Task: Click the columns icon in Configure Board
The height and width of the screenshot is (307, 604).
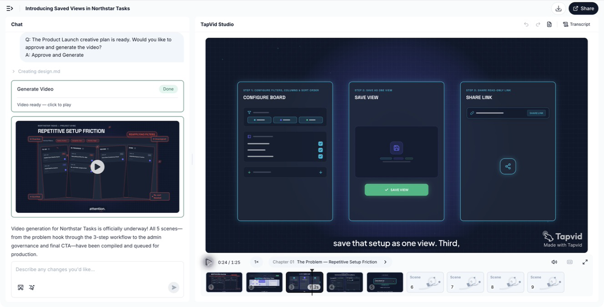Action: pos(249,136)
